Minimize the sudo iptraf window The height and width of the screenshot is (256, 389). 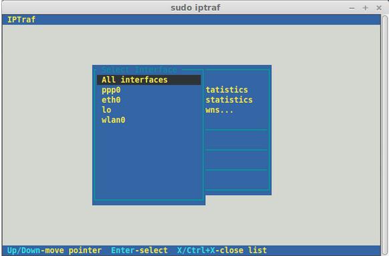pos(352,8)
